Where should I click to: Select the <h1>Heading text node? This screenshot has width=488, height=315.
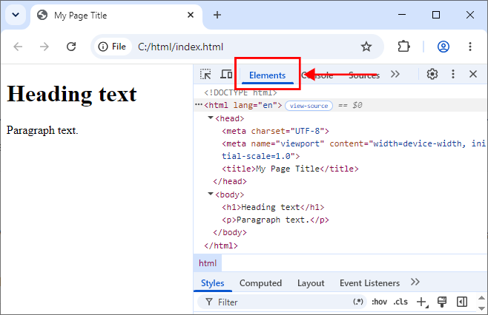273,207
